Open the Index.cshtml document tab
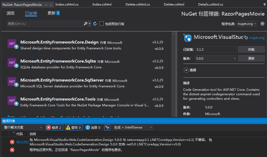Screen dimensions: 267x157 (x=102, y=4)
